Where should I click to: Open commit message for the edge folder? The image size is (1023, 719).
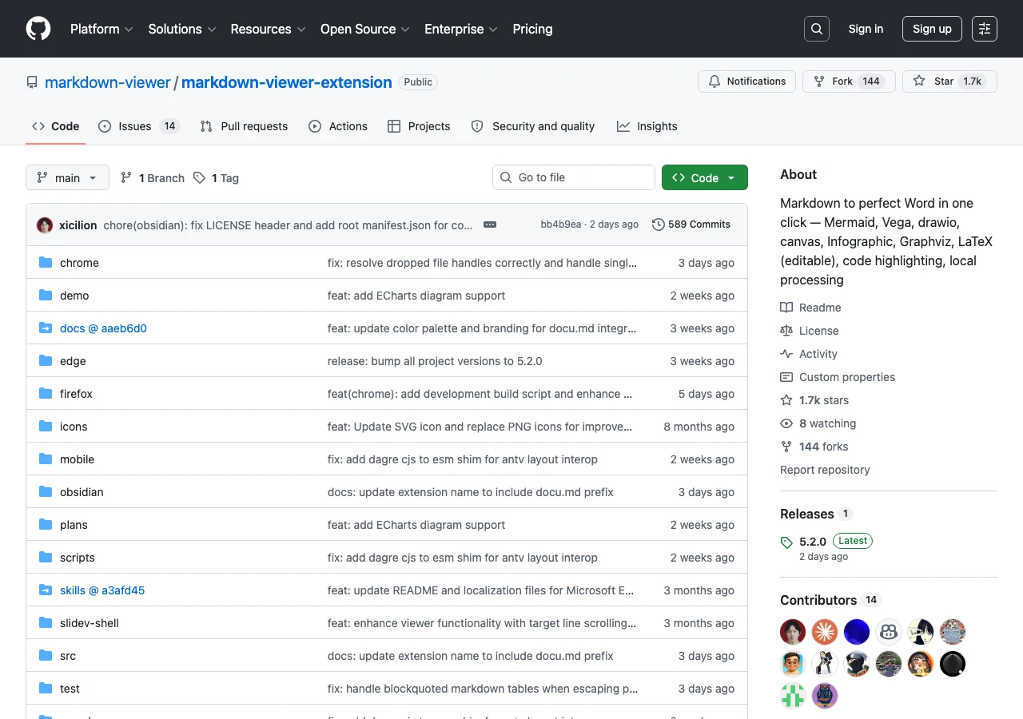click(435, 361)
